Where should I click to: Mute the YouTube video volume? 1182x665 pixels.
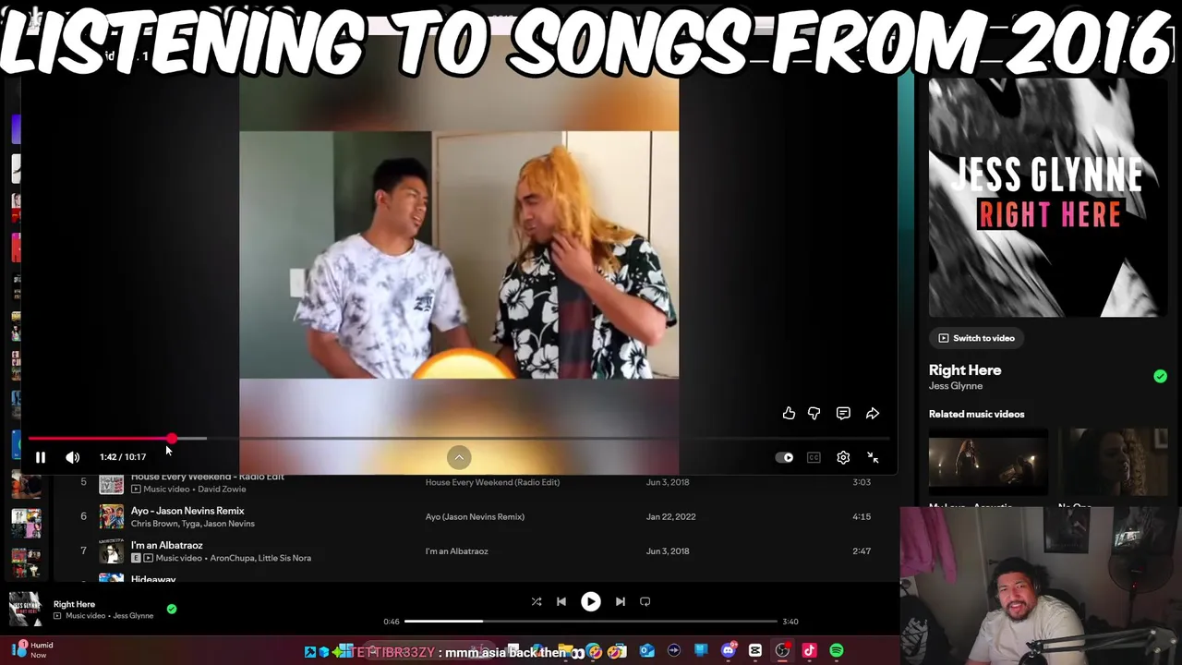(73, 457)
